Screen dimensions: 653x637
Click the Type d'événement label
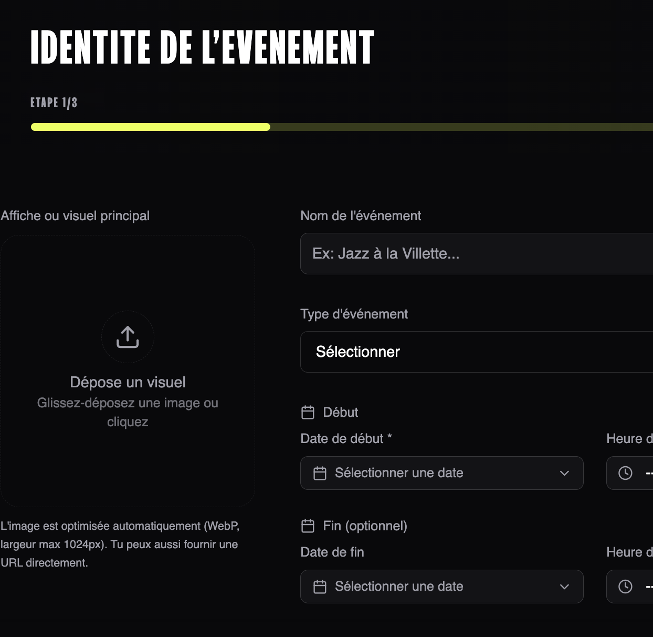pyautogui.click(x=354, y=314)
